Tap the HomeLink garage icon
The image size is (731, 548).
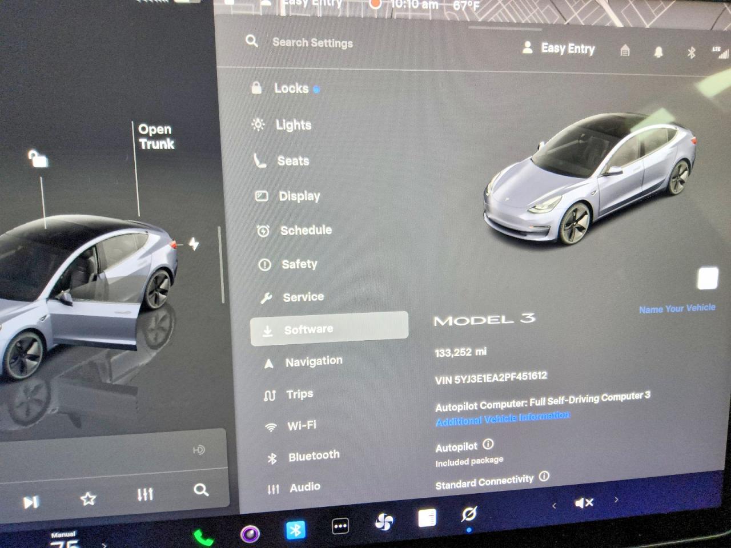pos(625,51)
